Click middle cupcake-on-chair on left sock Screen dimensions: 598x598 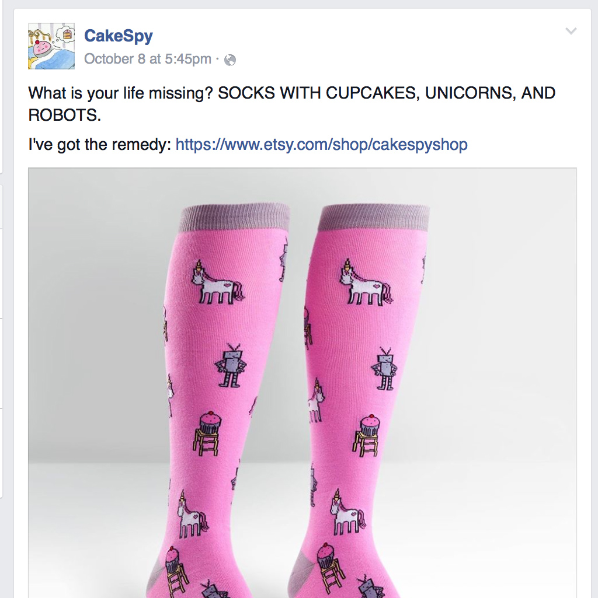(x=207, y=433)
